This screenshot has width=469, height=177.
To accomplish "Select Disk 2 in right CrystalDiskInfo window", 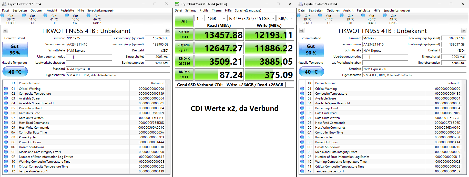I will click(393, 19).
